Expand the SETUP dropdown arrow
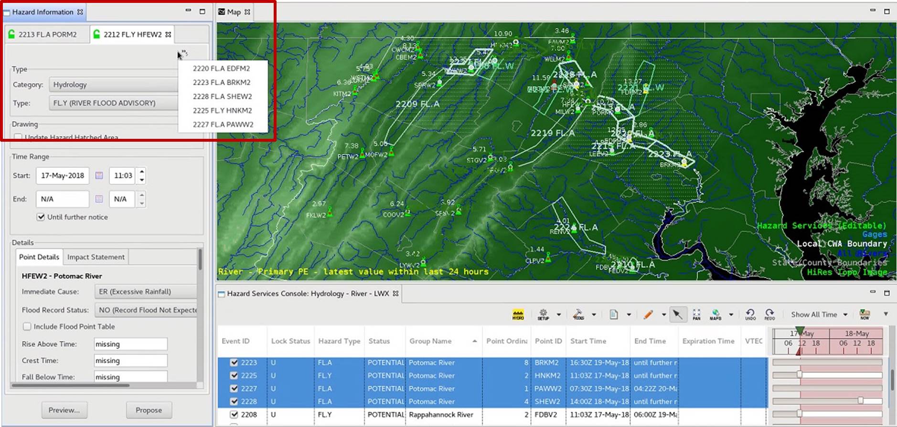The height and width of the screenshot is (427, 897). click(558, 315)
